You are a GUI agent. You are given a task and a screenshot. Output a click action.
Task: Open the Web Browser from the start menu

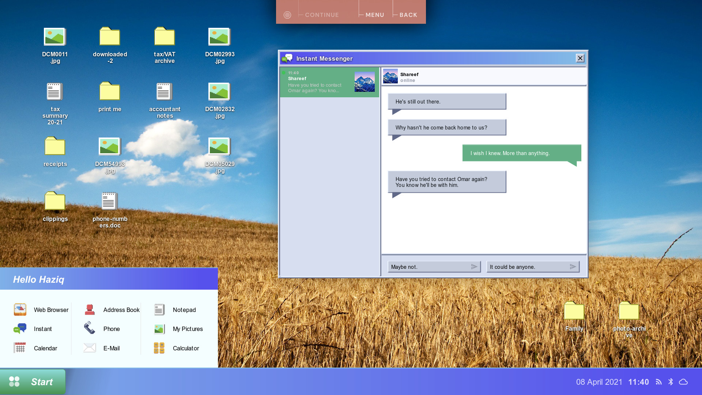click(x=51, y=309)
